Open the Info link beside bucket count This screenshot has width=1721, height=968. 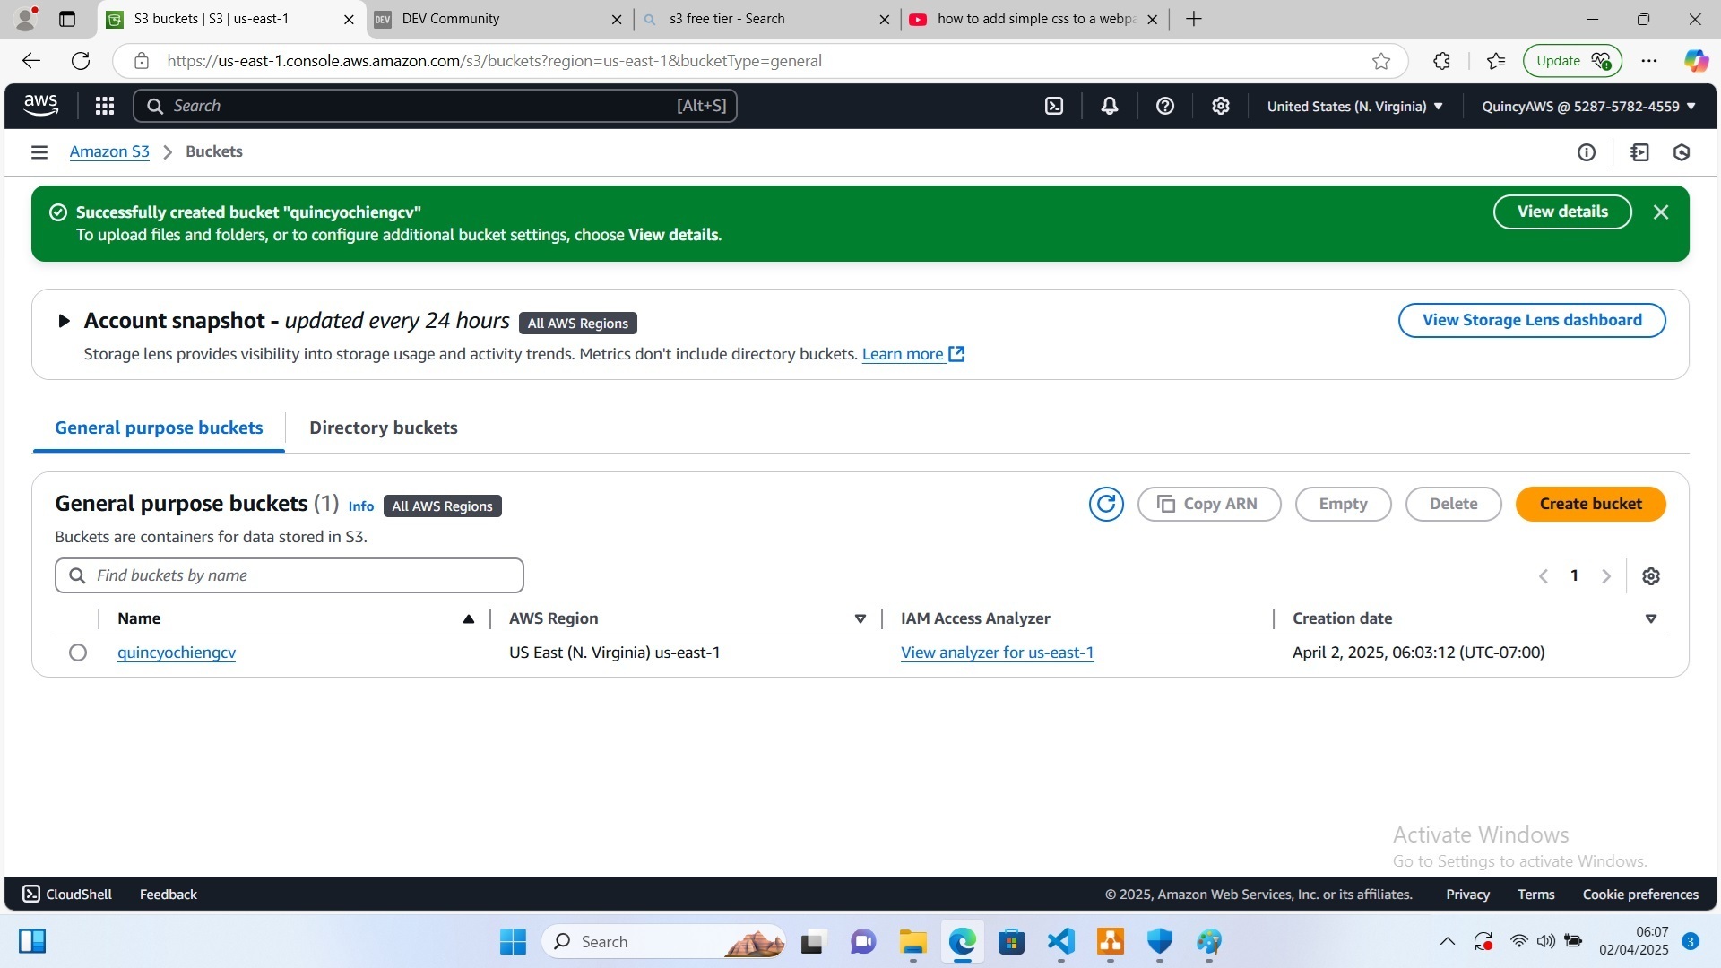[361, 506]
